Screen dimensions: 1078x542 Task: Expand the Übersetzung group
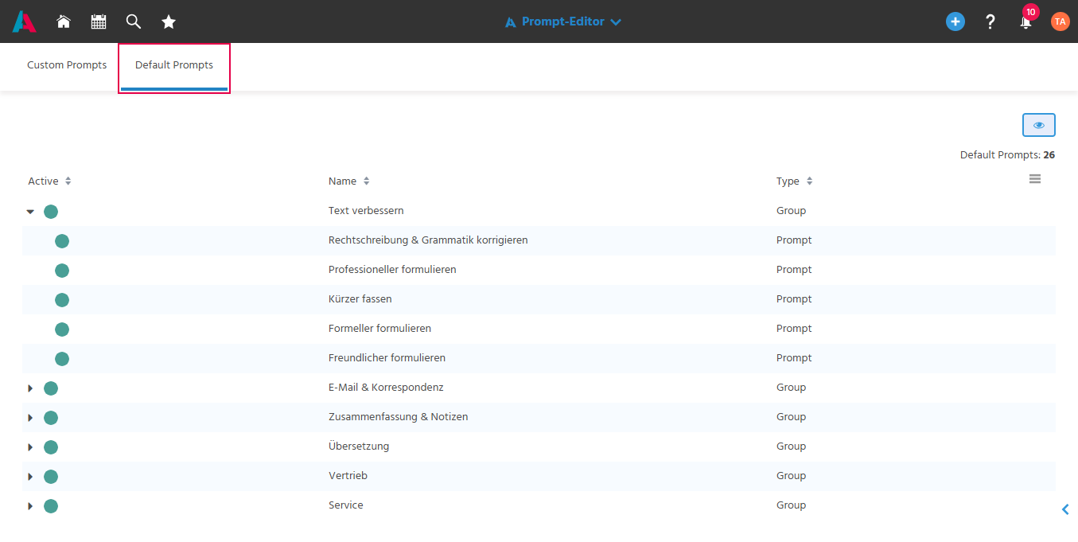point(30,447)
